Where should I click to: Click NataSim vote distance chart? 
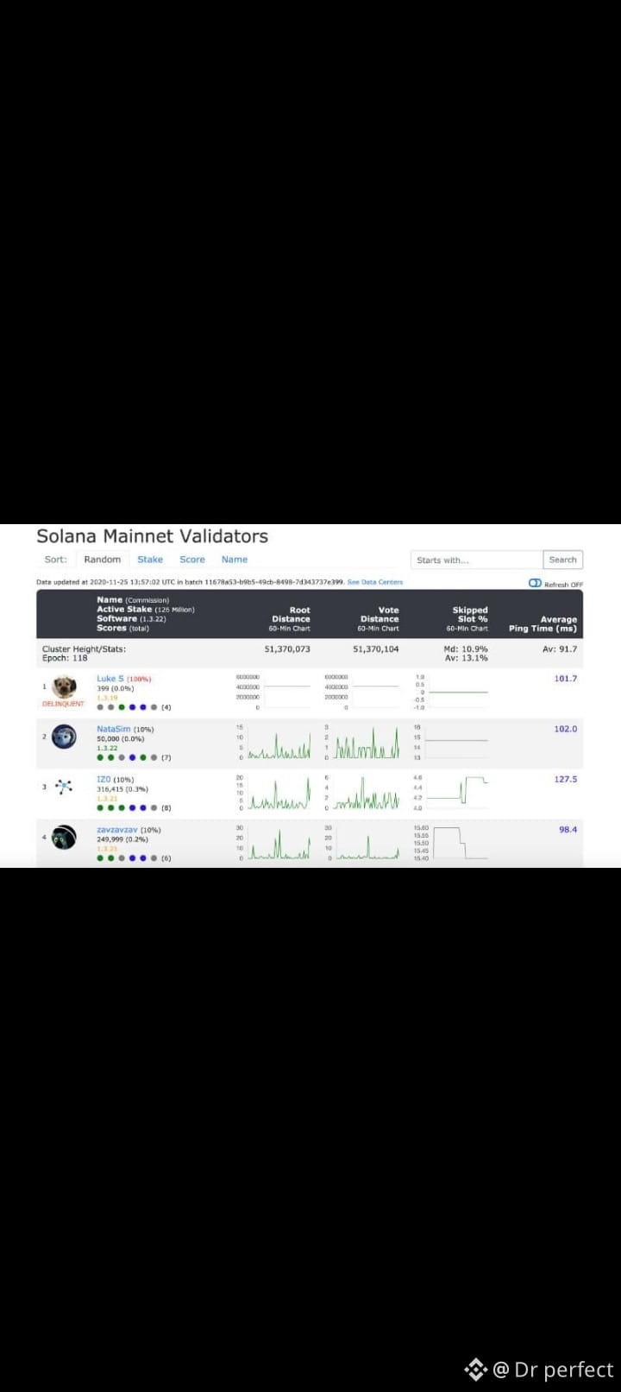pyautogui.click(x=362, y=743)
